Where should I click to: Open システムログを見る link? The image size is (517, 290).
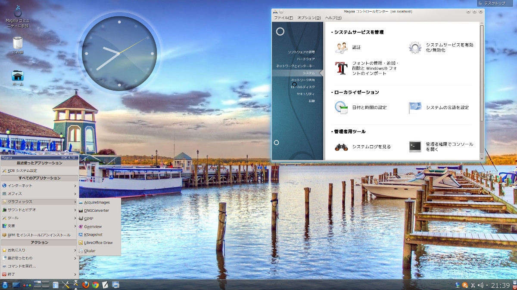tap(371, 147)
